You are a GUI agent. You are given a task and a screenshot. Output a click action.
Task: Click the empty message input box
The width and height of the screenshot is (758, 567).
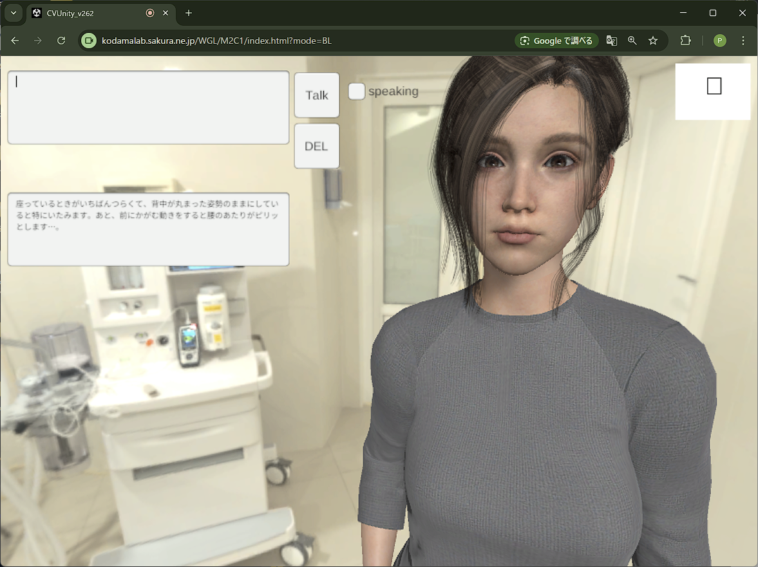click(x=148, y=107)
